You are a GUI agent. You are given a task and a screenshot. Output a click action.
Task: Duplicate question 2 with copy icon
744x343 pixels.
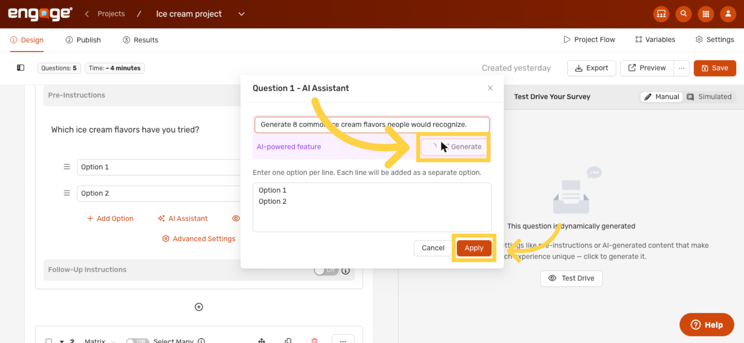pos(288,341)
